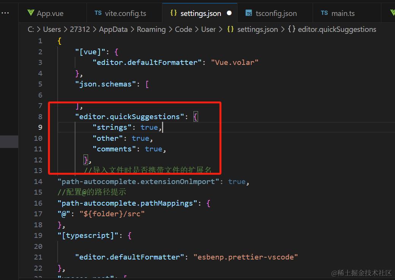Open the three-dot more actions menu

click(5, 13)
